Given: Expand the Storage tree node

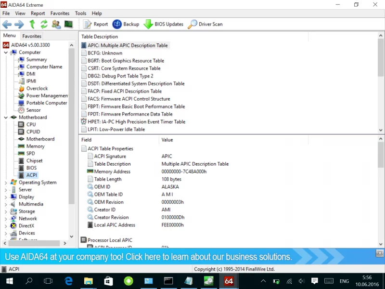Looking at the screenshot, I should (x=6, y=211).
